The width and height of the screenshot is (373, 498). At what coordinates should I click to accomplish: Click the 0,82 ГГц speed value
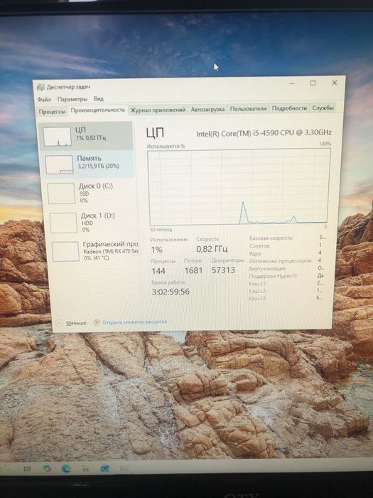tap(212, 249)
